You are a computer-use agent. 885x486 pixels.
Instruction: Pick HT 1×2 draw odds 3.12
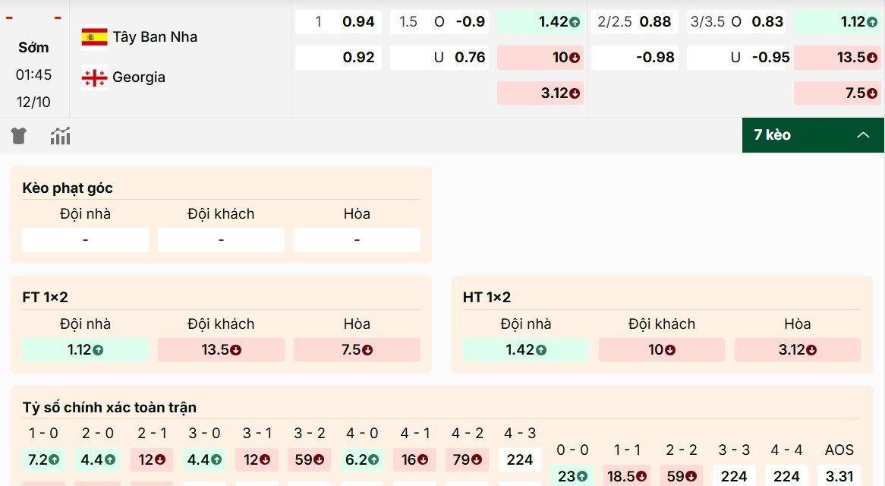797,350
